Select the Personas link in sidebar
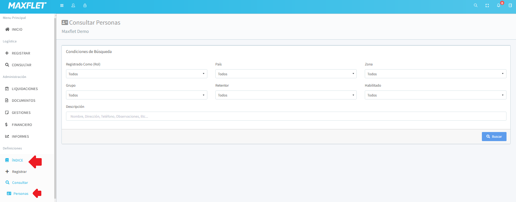Viewport: 516px width, 202px height. (20, 194)
